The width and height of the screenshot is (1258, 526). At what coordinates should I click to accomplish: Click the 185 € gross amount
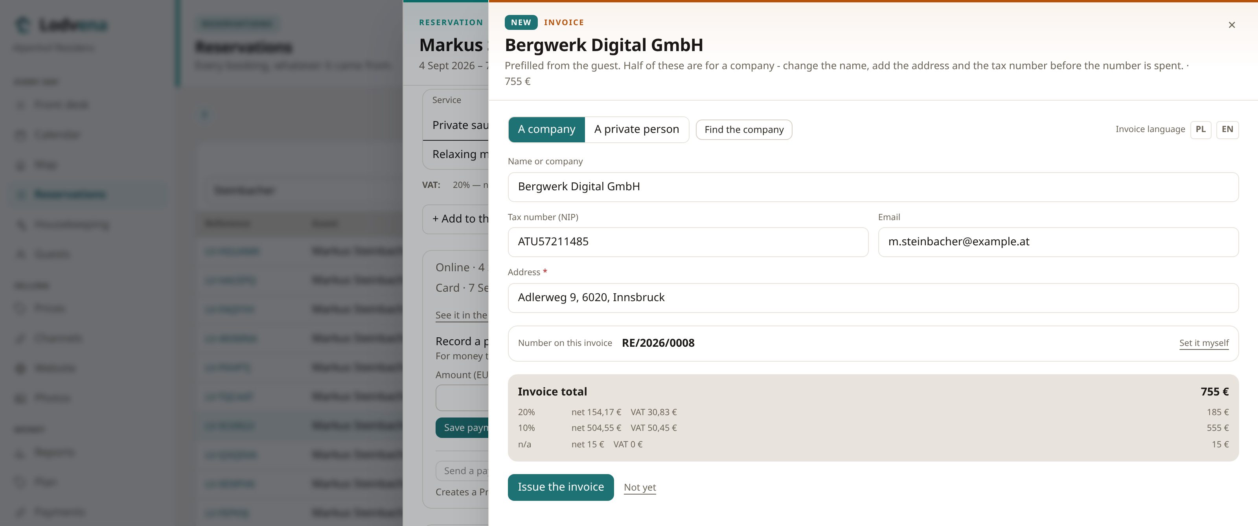(1218, 412)
